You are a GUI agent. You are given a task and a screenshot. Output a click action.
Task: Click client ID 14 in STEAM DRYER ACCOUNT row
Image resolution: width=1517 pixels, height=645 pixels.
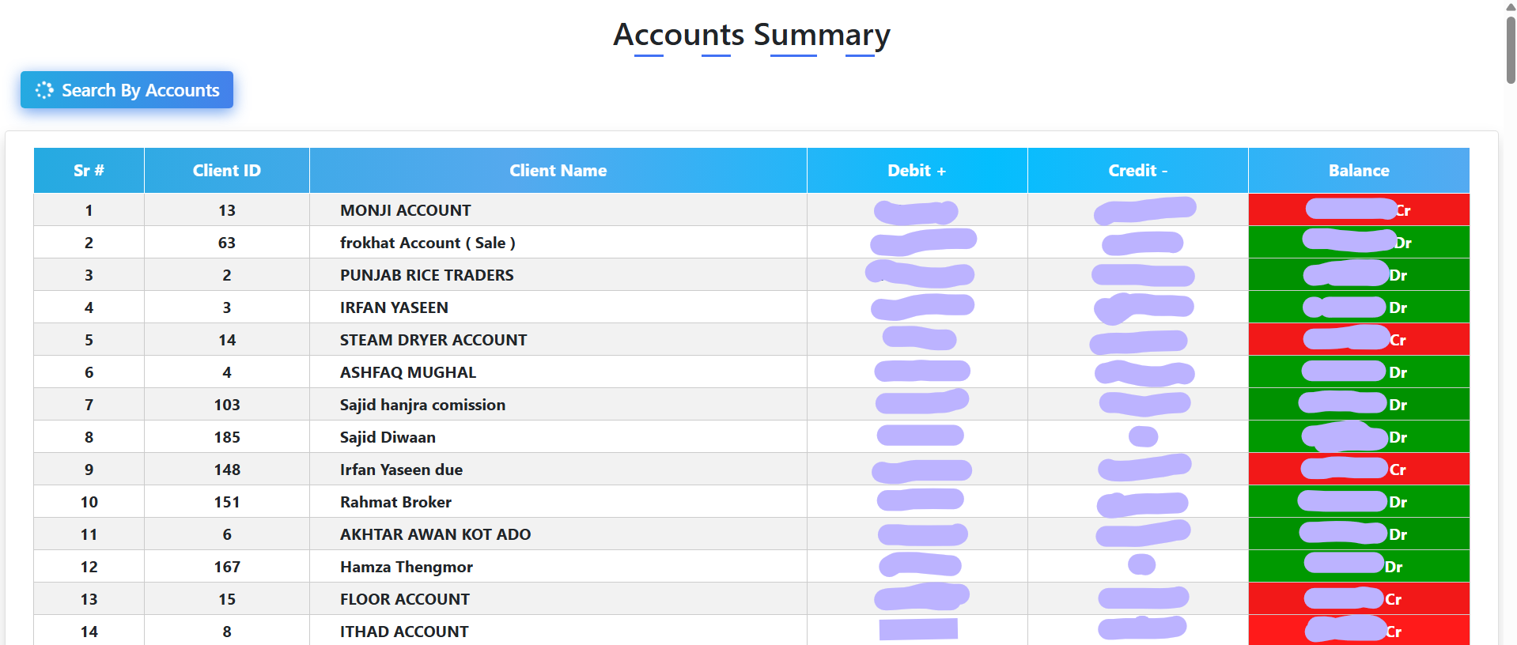227,340
